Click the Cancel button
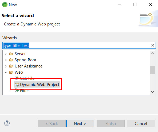The height and width of the screenshot is (132, 158). (141, 123)
